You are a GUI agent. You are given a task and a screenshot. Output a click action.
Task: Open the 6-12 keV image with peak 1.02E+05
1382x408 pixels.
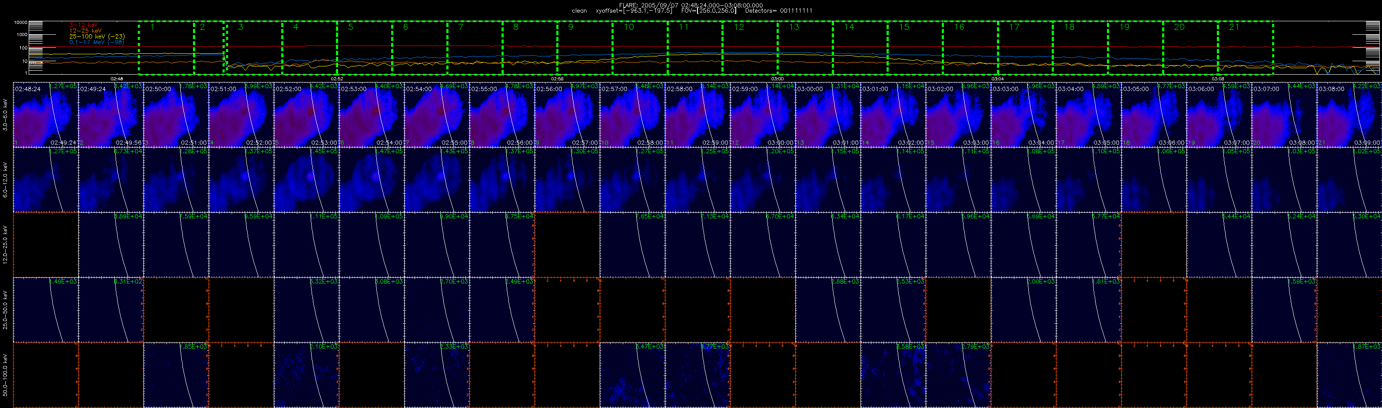[x=1349, y=180]
